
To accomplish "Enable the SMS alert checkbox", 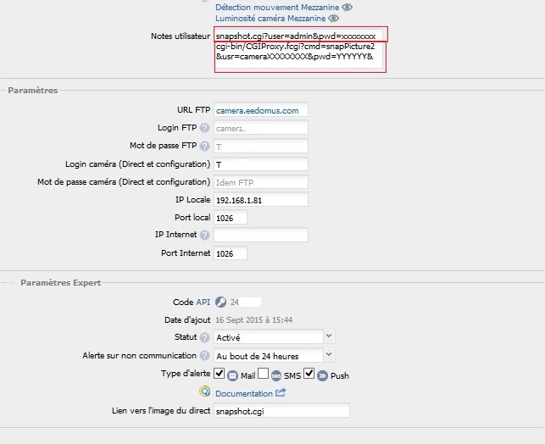I will 263,374.
